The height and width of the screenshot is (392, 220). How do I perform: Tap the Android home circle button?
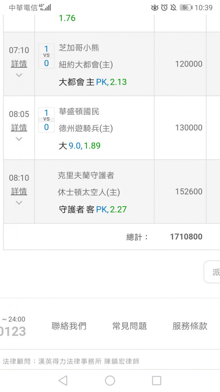[110, 381]
